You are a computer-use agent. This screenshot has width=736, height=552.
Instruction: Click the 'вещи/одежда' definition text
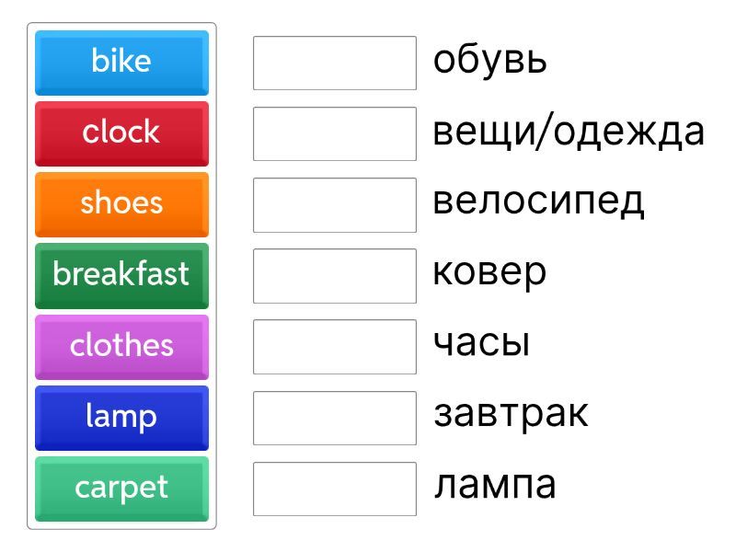coord(568,132)
